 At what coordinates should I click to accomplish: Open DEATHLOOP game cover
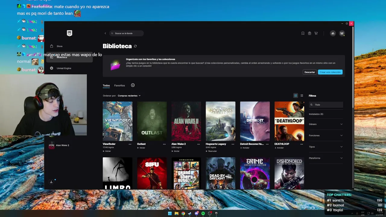289,121
